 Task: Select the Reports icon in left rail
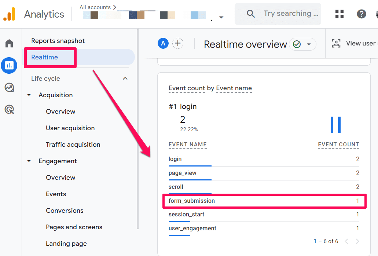[9, 66]
